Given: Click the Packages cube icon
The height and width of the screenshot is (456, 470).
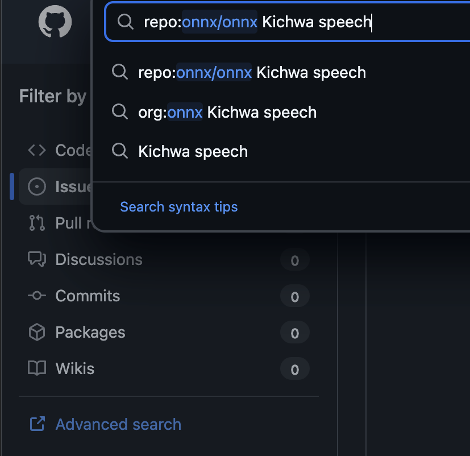Looking at the screenshot, I should click(37, 332).
